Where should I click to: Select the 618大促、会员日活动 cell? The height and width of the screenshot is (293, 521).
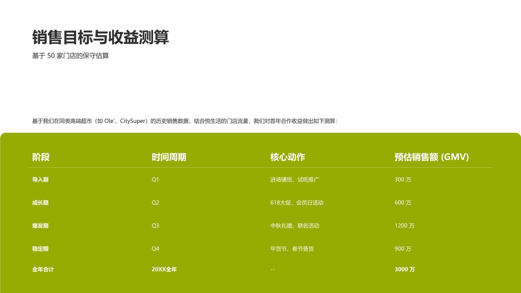point(297,203)
